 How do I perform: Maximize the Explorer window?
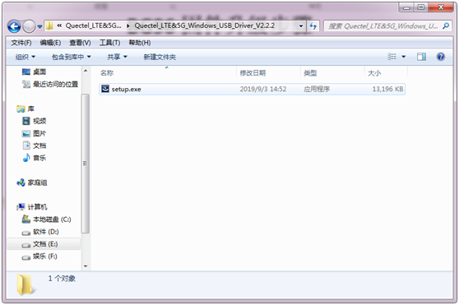[x=420, y=7]
